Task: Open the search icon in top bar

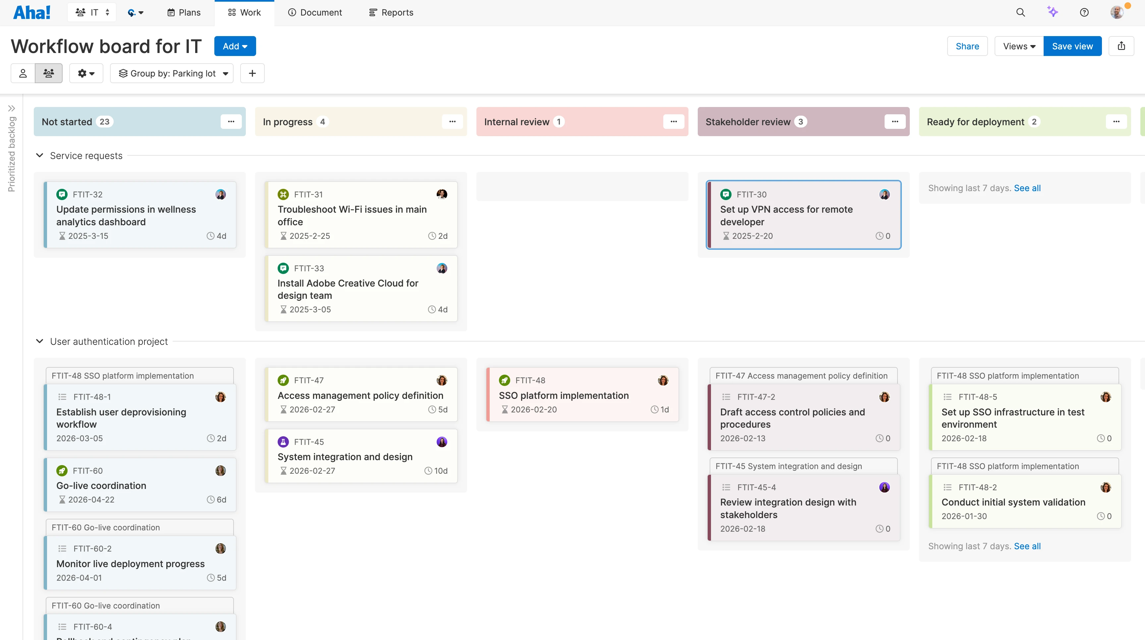Action: pyautogui.click(x=1020, y=12)
